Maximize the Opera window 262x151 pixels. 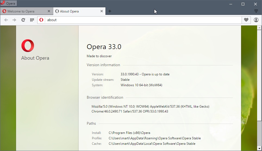pyautogui.click(x=243, y=4)
